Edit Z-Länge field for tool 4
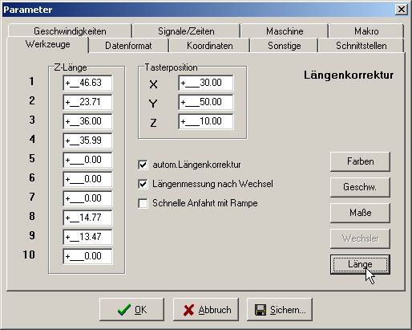Image resolution: width=412 pixels, height=330 pixels. click(x=87, y=141)
